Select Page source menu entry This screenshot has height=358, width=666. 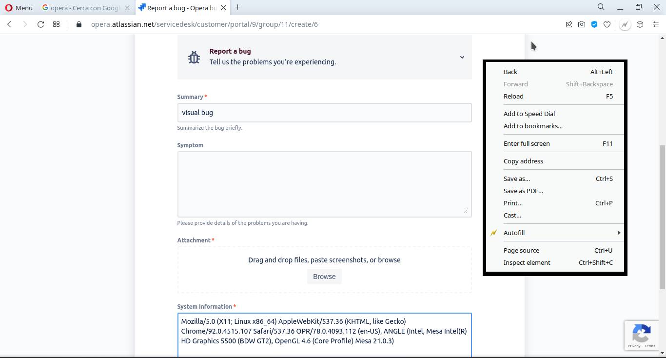click(555, 250)
